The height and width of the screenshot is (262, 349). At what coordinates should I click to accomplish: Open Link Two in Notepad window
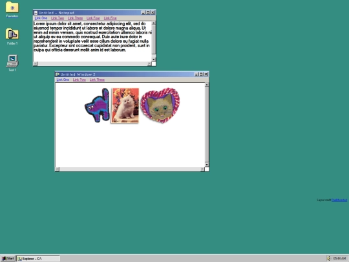pos(58,18)
